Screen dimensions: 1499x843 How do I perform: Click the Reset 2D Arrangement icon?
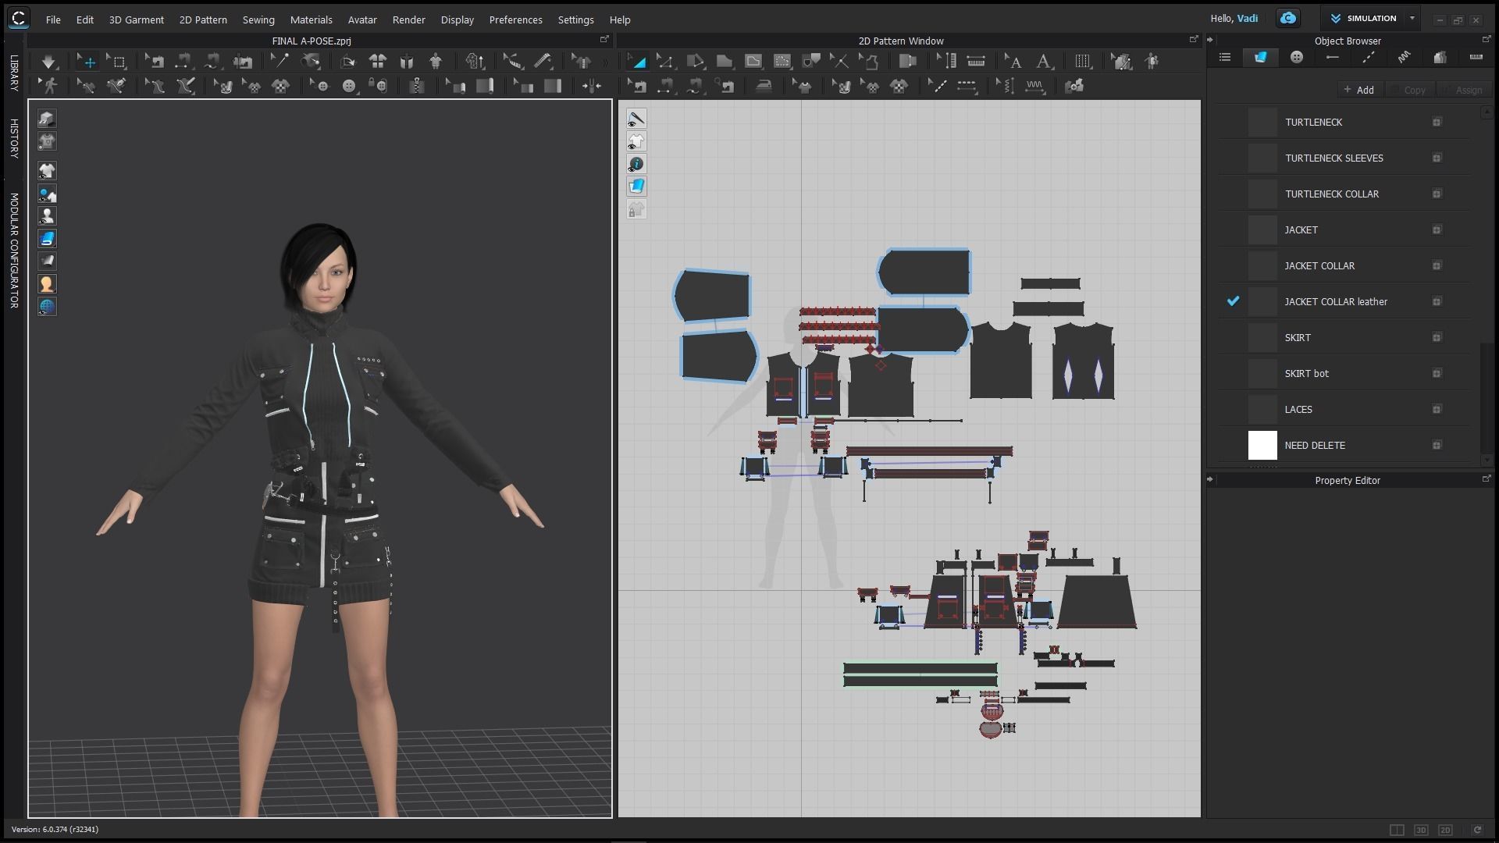tap(378, 61)
